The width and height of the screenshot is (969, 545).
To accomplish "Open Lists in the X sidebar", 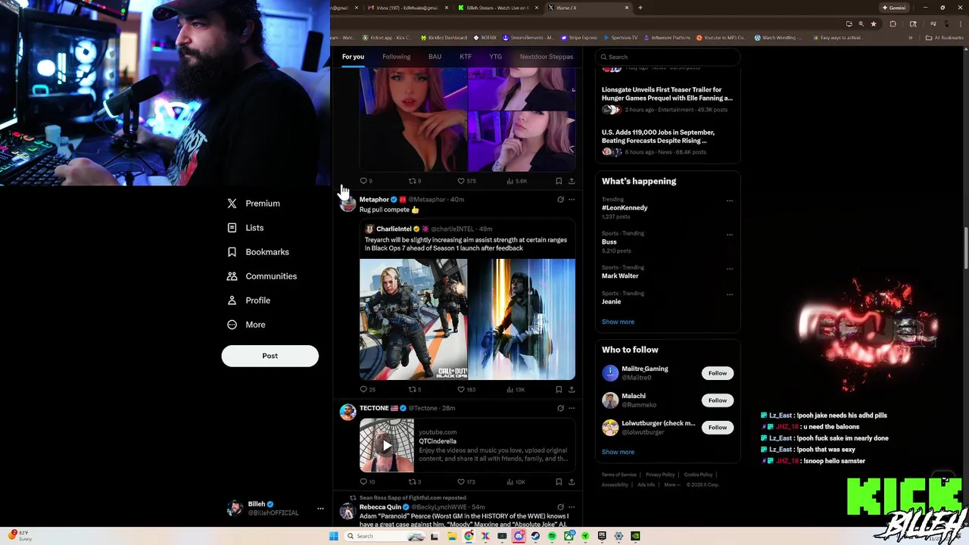I will coord(246,228).
